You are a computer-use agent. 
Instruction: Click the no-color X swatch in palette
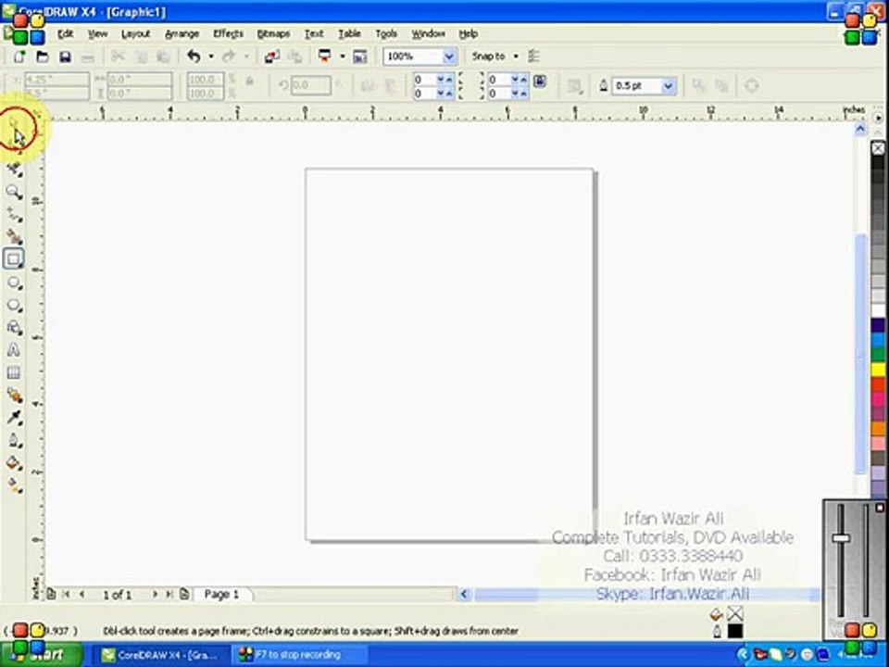click(878, 148)
